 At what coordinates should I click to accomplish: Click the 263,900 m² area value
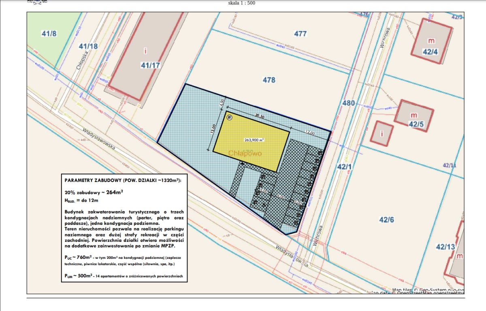click(x=254, y=140)
